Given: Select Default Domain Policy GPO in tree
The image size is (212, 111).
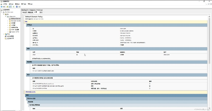Looking at the screenshot, I should [x=16, y=19].
